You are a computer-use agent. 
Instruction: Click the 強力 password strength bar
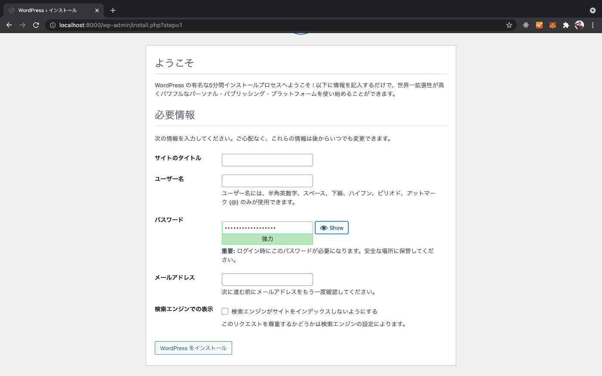point(267,239)
